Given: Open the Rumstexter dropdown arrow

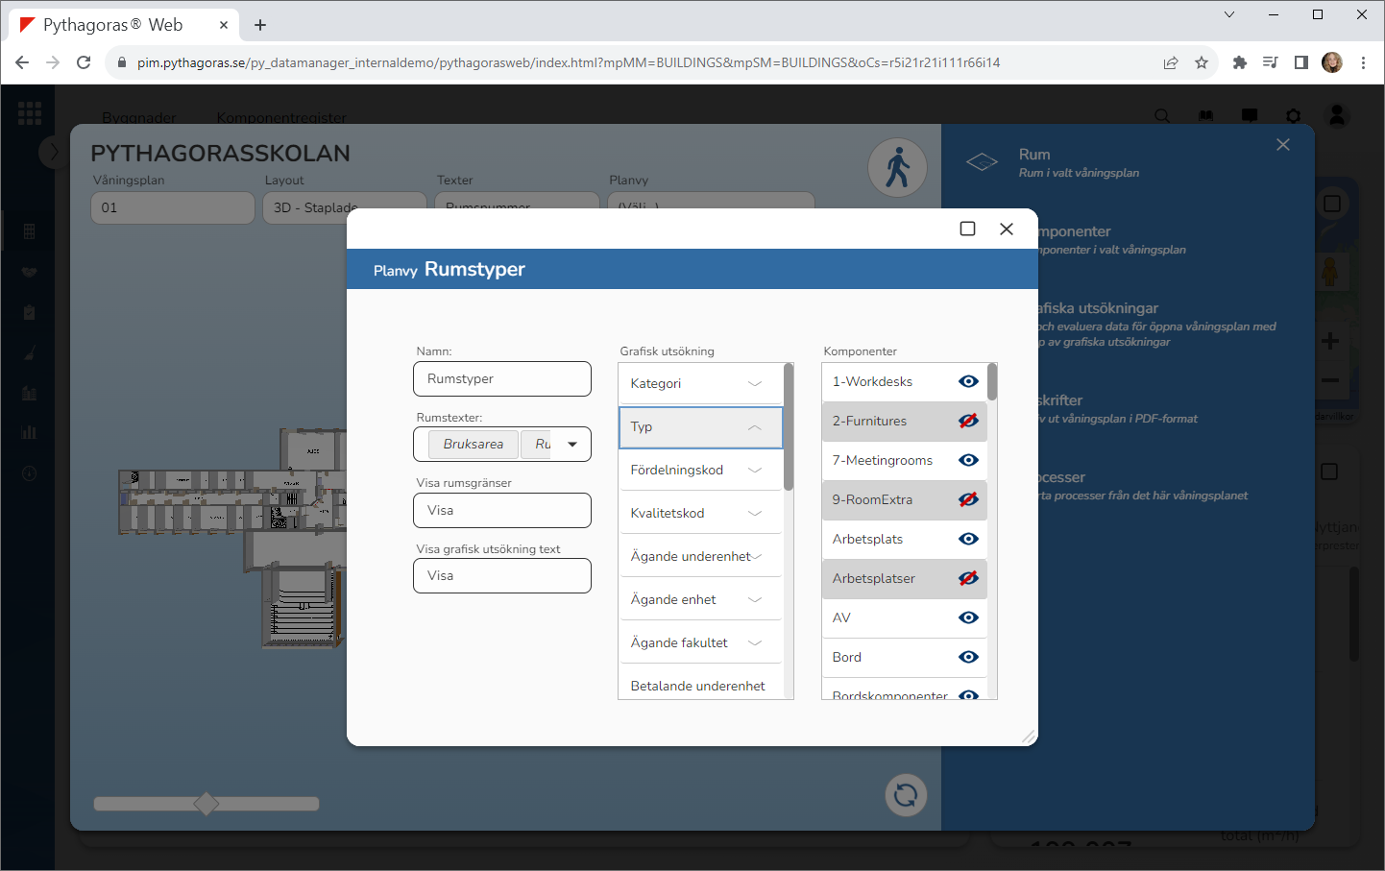Looking at the screenshot, I should (x=572, y=445).
